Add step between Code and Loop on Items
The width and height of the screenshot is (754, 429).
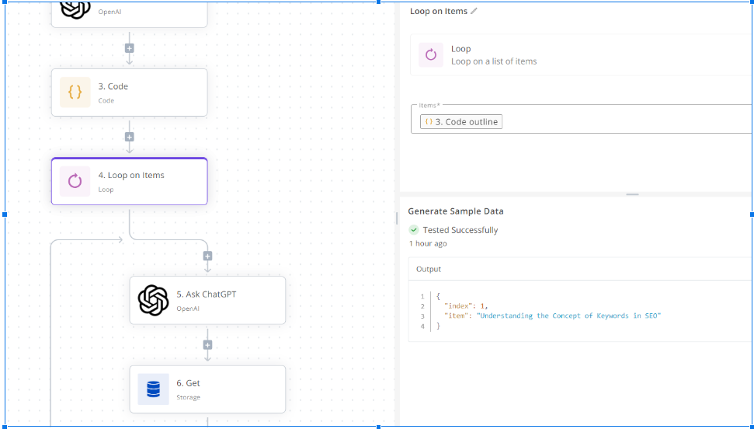point(130,138)
